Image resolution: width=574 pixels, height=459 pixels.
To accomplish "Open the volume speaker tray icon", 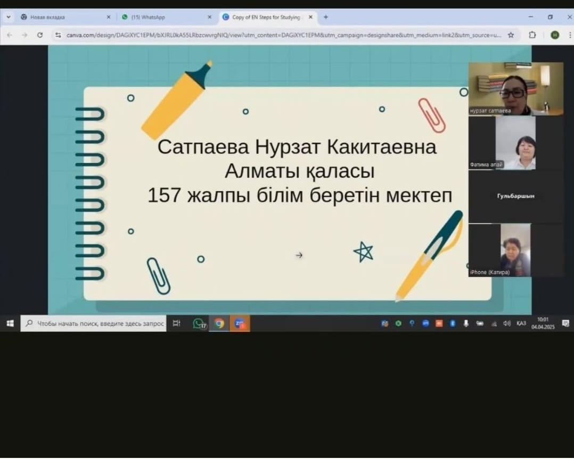I will pyautogui.click(x=507, y=324).
